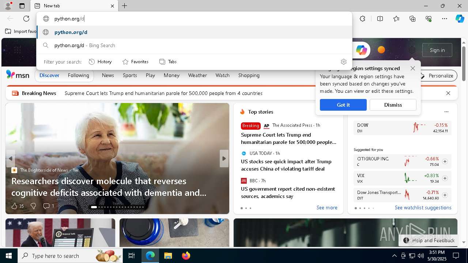Read US stocks tariff deal story
Viewport: 468px width, 263px height.
286,165
